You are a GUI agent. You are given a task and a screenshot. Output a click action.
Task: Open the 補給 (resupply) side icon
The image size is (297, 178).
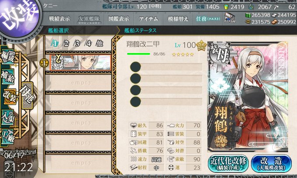click(x=8, y=77)
